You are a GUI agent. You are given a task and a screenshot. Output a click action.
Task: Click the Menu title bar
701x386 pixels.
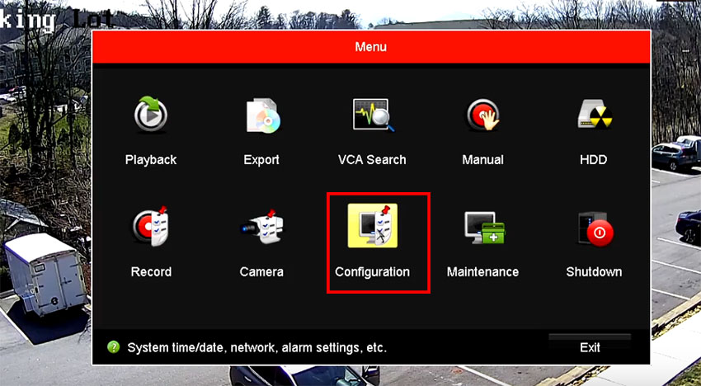371,47
